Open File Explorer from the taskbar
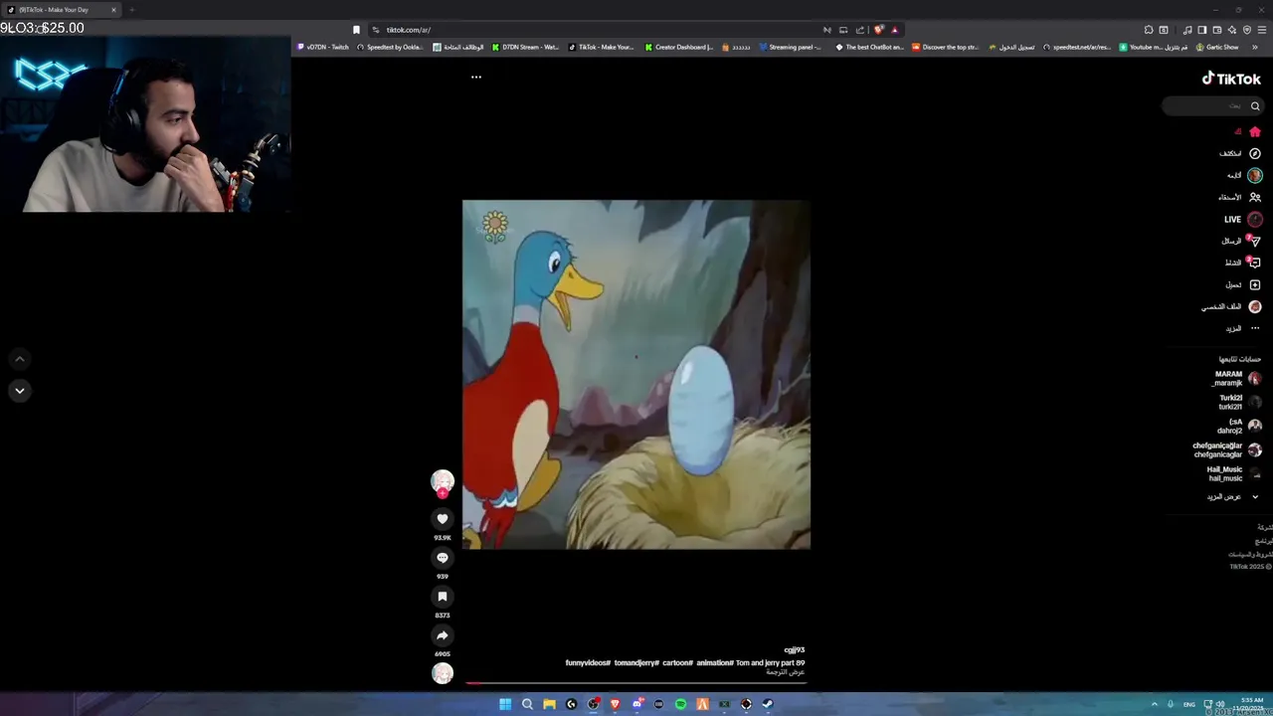 pyautogui.click(x=549, y=704)
